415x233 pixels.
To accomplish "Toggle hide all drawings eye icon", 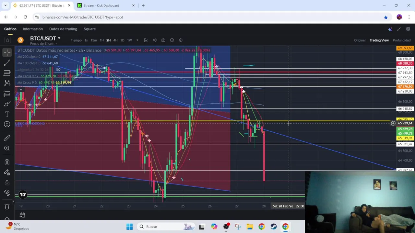I will (x=7, y=193).
